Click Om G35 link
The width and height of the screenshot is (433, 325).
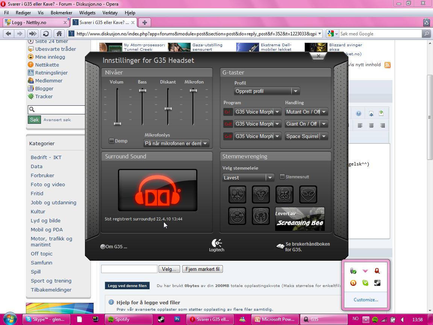(114, 246)
